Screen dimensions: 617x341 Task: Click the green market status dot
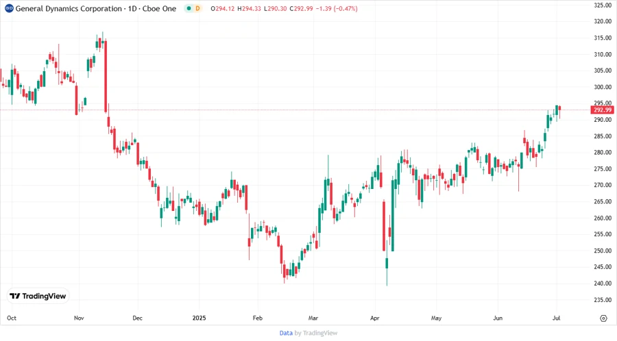(189, 8)
